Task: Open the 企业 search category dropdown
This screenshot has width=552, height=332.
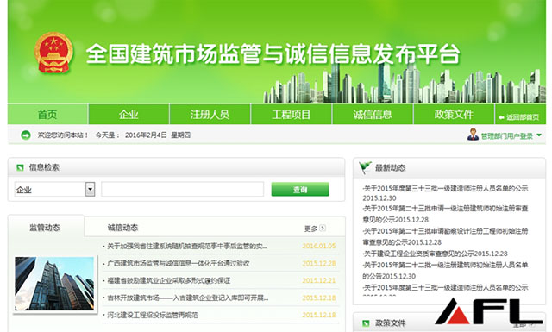Action: pyautogui.click(x=90, y=190)
